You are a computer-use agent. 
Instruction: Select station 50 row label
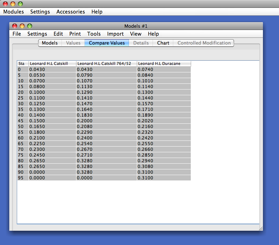[23, 127]
